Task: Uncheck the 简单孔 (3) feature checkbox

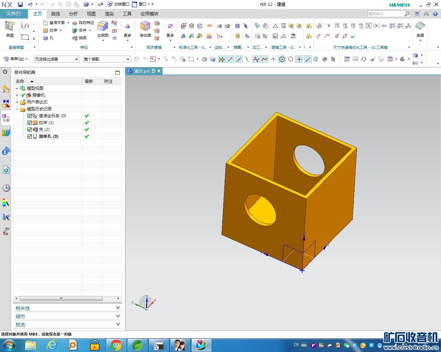Action: 30,136
